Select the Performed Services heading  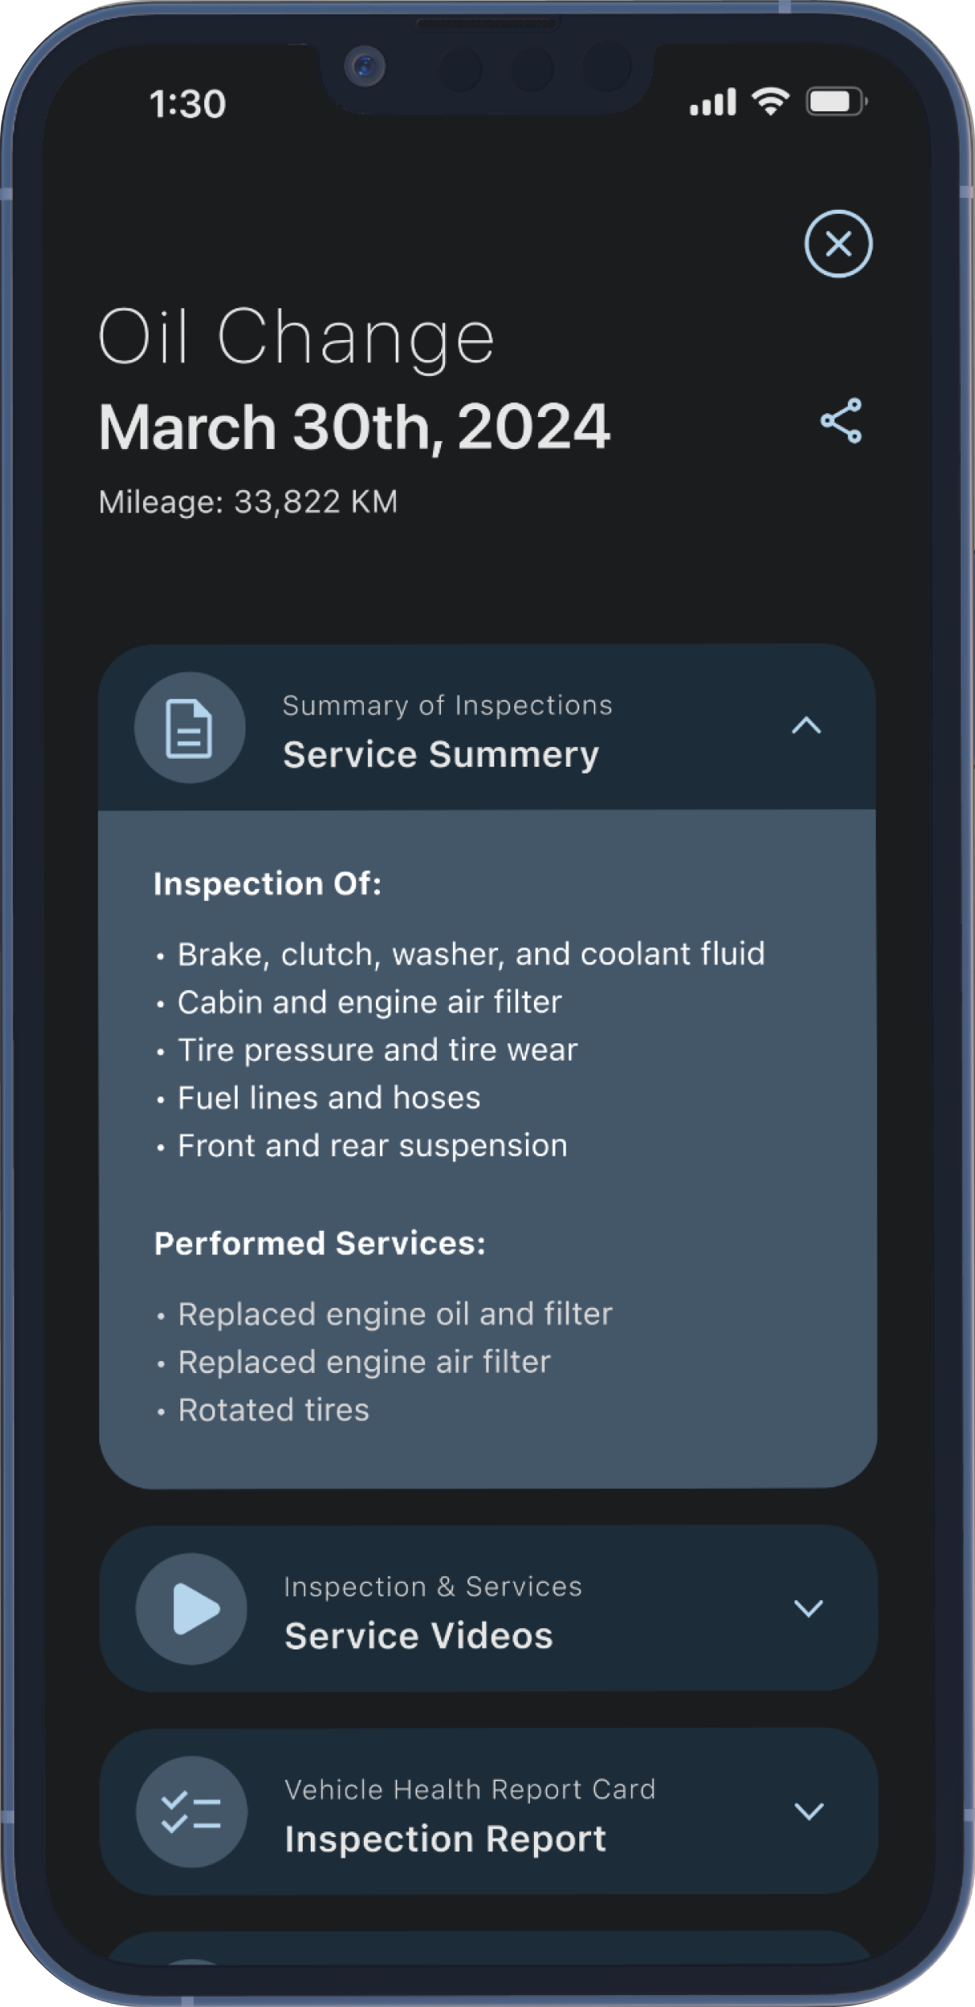[x=319, y=1243]
